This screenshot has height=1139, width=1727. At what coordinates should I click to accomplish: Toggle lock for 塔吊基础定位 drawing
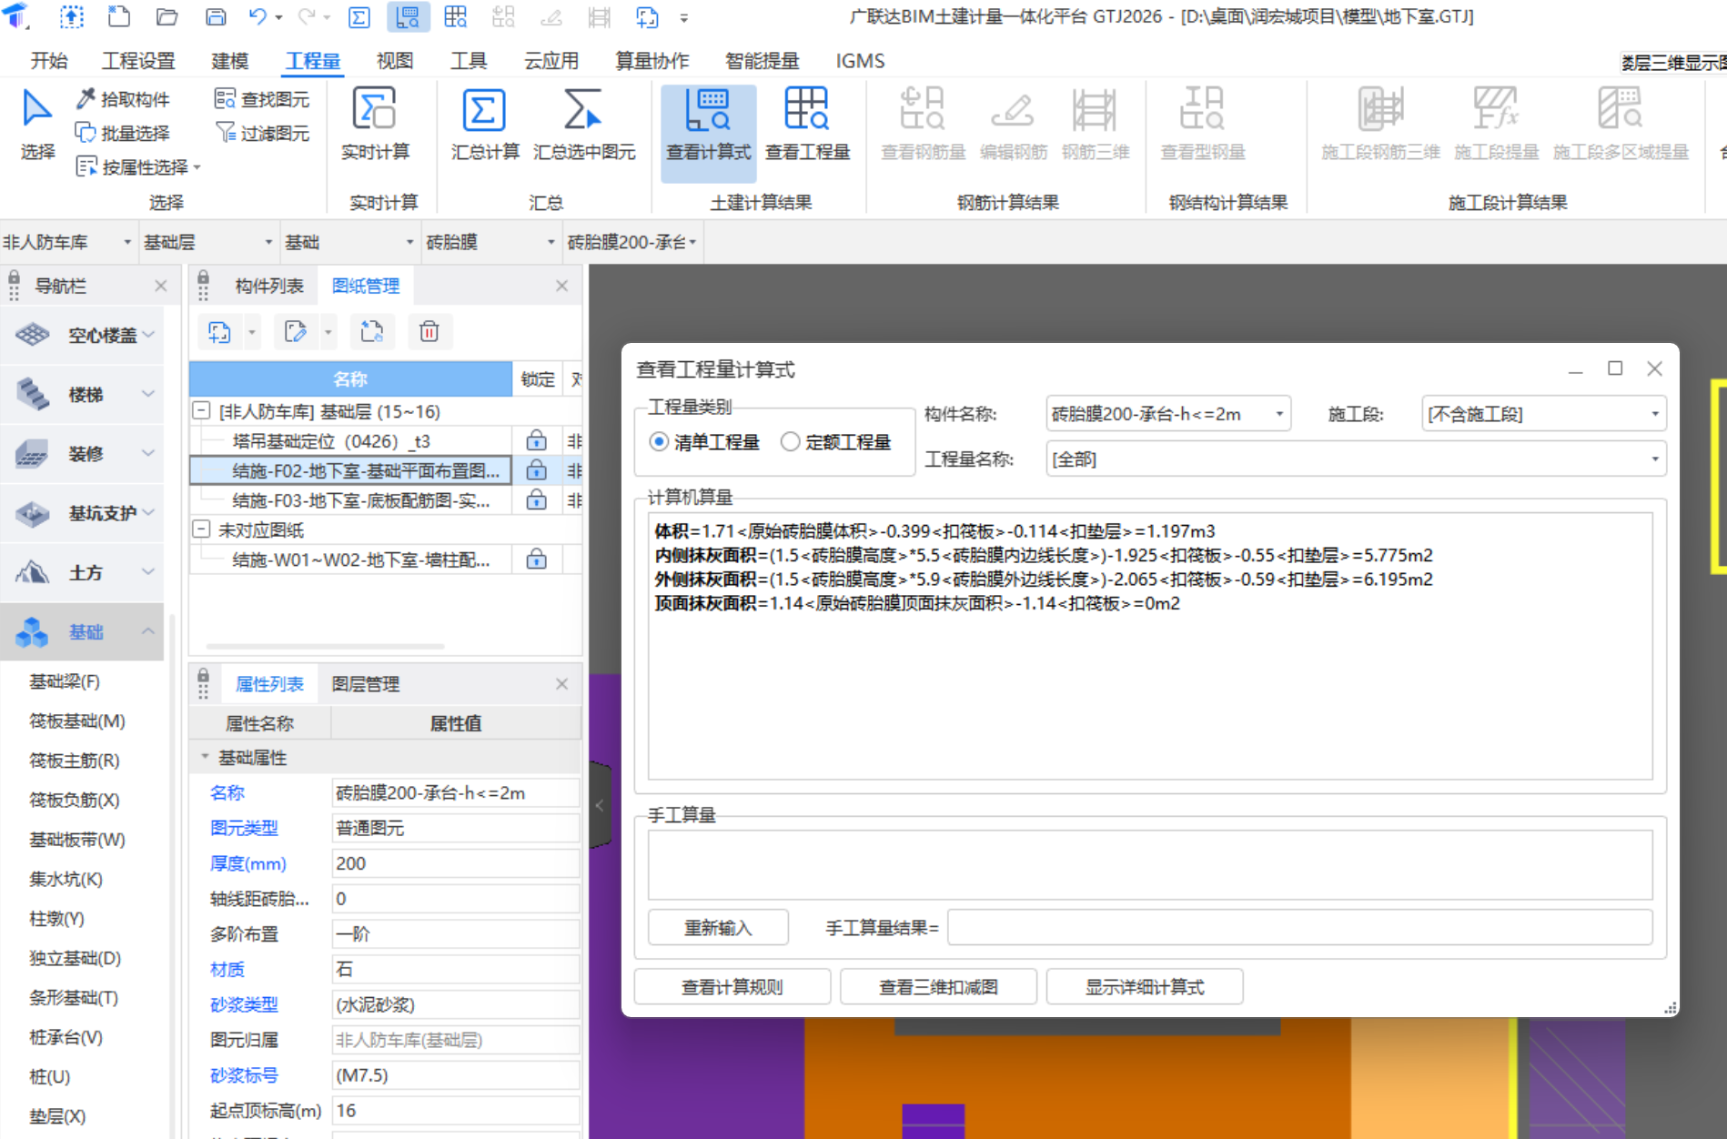tap(537, 441)
